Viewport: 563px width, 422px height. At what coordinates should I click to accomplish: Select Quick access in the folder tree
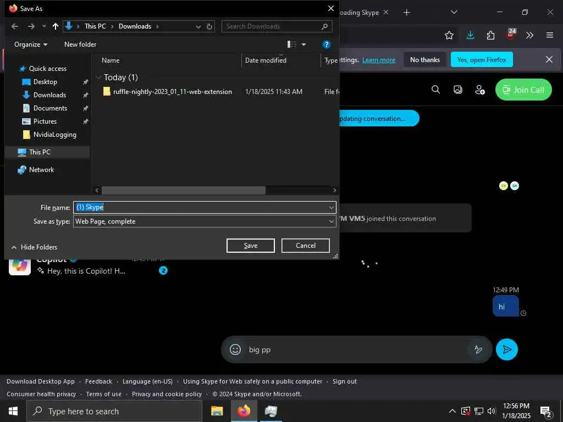47,69
